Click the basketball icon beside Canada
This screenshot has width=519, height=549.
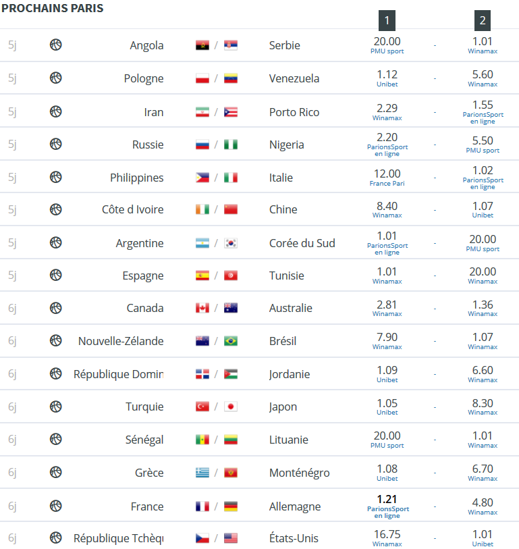[x=55, y=308]
